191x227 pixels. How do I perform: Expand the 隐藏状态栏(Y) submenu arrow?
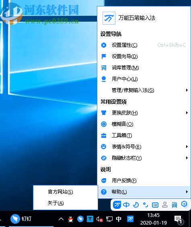[187, 158]
